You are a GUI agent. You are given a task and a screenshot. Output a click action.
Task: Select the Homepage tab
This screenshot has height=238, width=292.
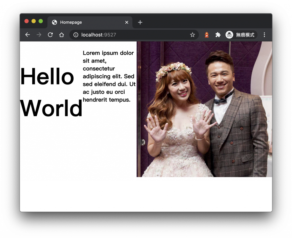[x=90, y=22]
